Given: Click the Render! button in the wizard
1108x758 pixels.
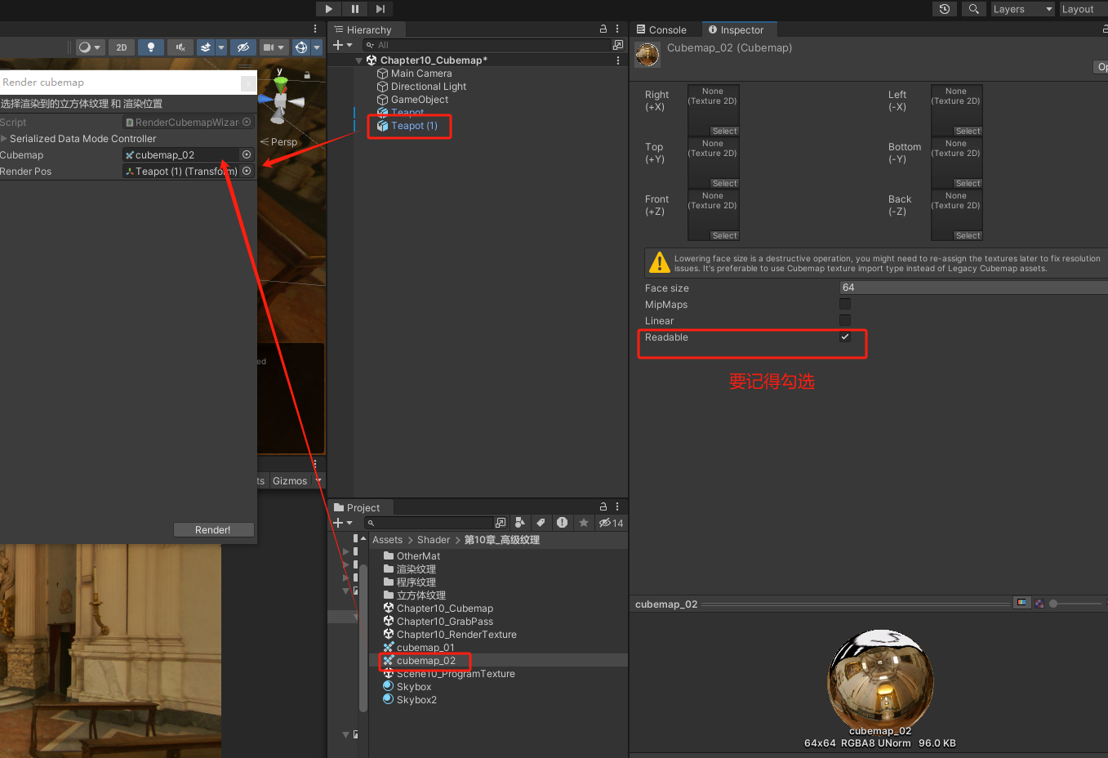Looking at the screenshot, I should (213, 529).
